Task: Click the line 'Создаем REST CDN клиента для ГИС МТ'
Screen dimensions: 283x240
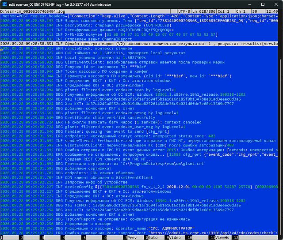Action: click(x=76, y=159)
